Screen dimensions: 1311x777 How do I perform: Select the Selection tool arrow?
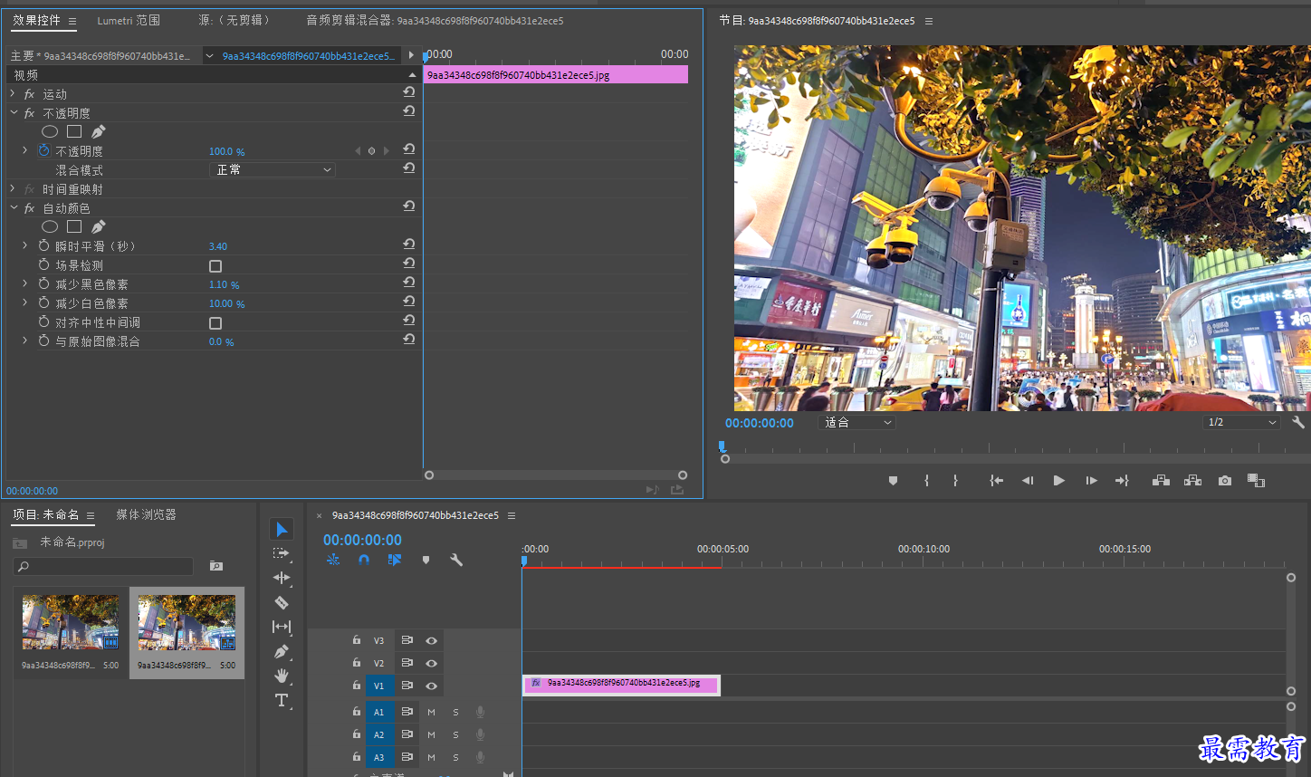point(282,529)
